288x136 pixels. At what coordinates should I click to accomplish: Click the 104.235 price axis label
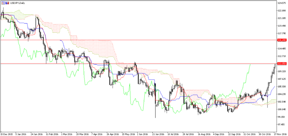(281, 94)
